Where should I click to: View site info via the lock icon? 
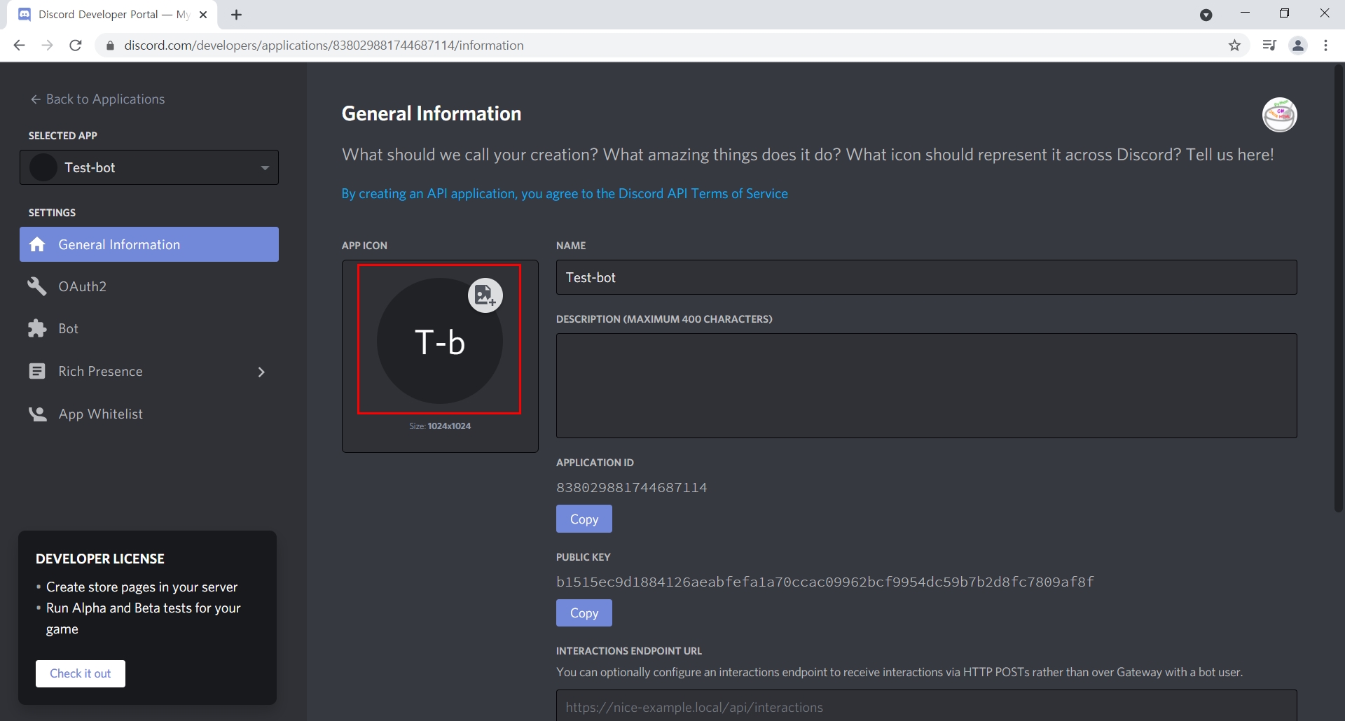click(110, 45)
